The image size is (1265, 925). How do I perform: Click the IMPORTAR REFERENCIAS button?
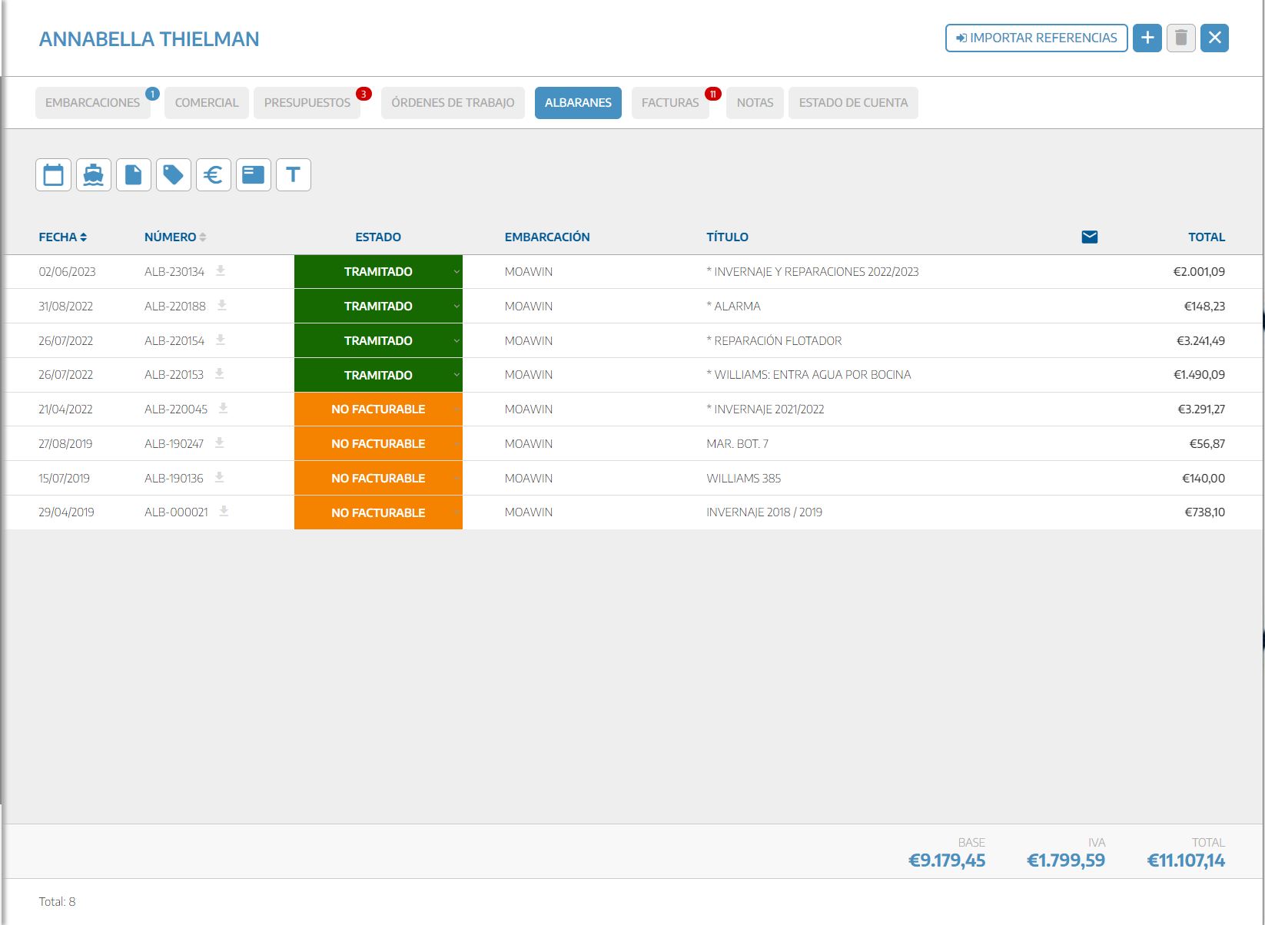(1036, 38)
